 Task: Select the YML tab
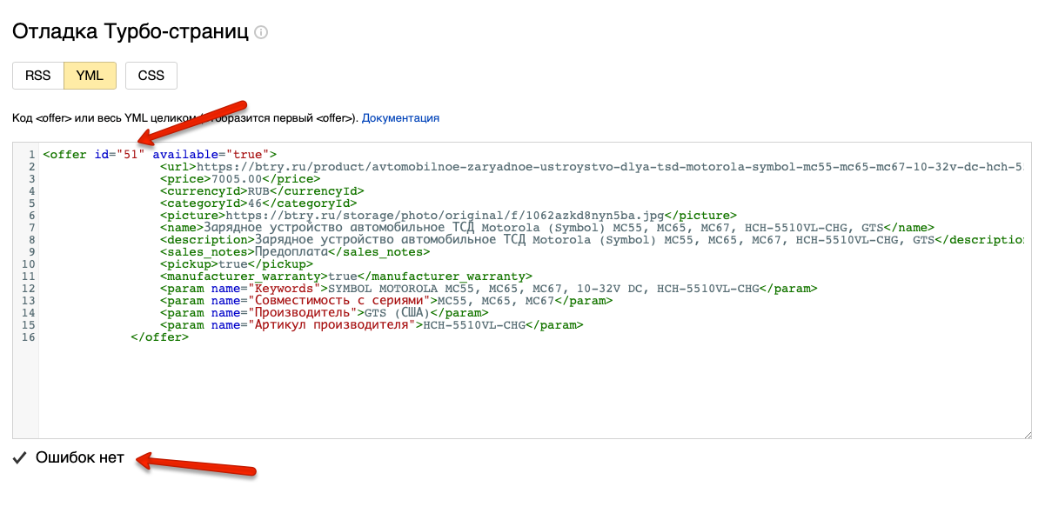[90, 76]
